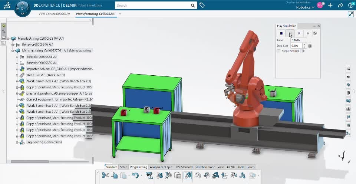Click the play-and-export simulation icon
Screen dimensions: 356x184
coord(149,175)
